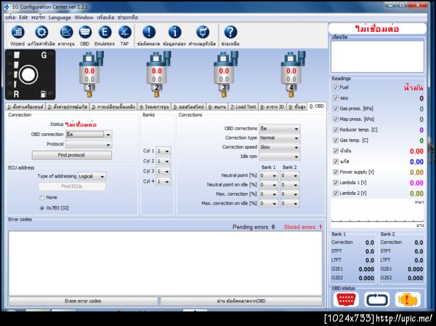Click inside the Error codes list box
Viewport: 436px width, 326px height.
click(x=166, y=263)
